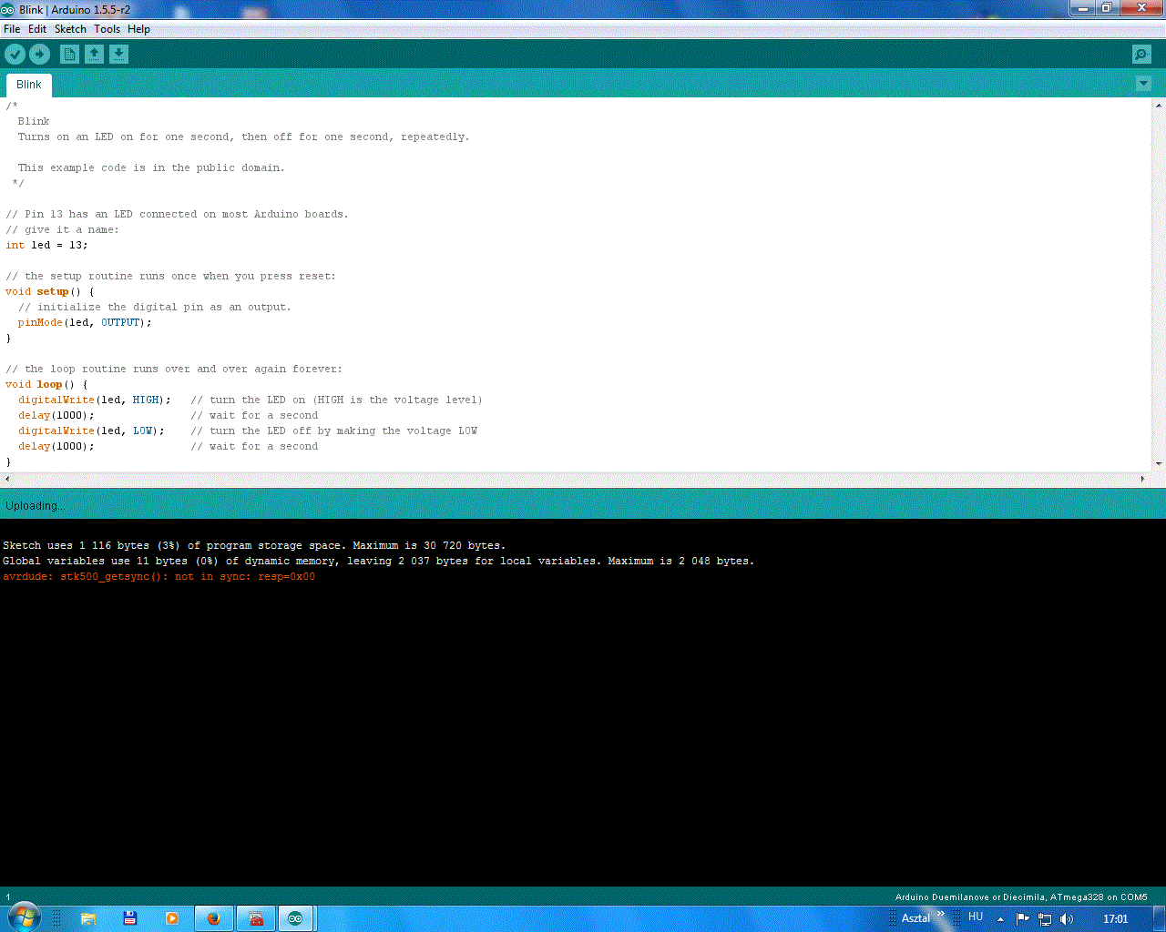Open the File menu
Screen dimensions: 1166x932
pyautogui.click(x=12, y=29)
